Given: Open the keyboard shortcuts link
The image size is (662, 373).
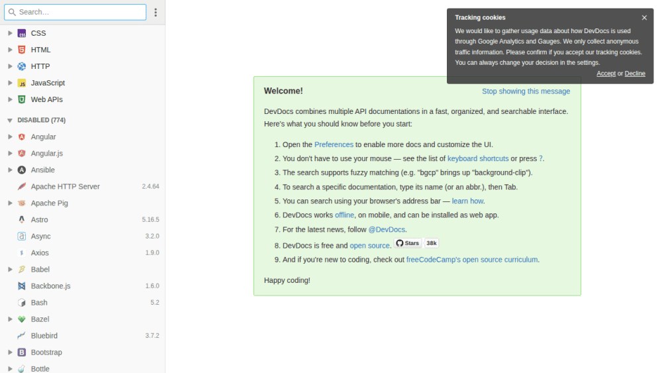Looking at the screenshot, I should (x=478, y=158).
